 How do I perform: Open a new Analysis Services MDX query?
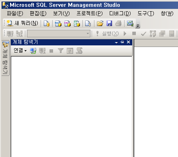pos(58,23)
